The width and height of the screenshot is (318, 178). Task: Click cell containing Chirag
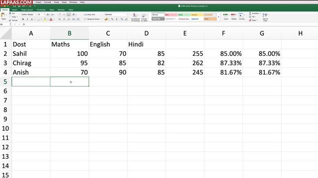point(31,63)
